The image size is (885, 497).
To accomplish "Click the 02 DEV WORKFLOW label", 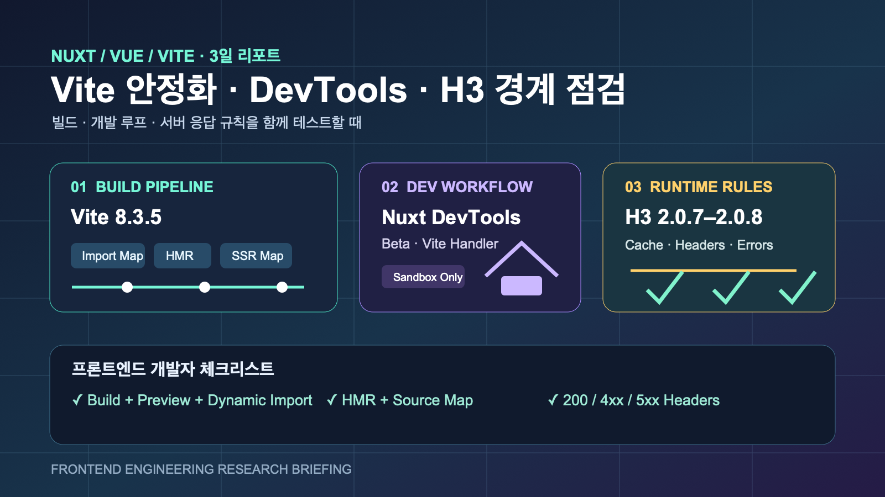I will (457, 187).
